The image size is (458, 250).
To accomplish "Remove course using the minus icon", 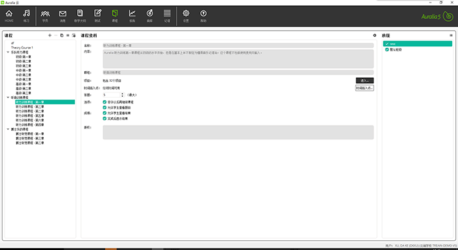I will tap(56, 35).
